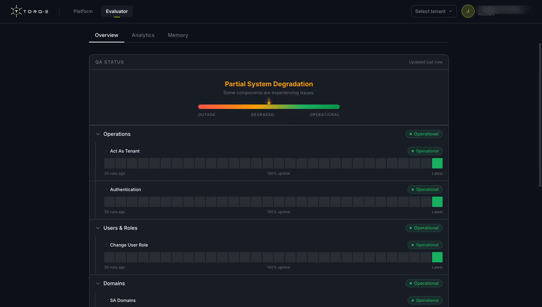Click the Change User Role row label
This screenshot has width=542, height=307.
[x=129, y=245]
